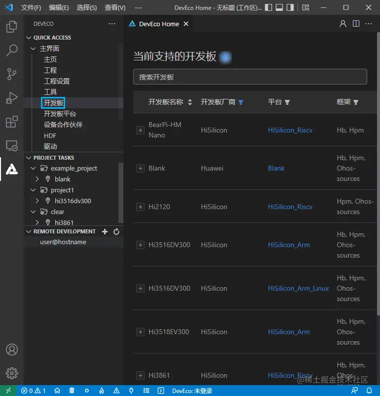
Task: Click the plug icon in status bar
Action: click(131, 391)
